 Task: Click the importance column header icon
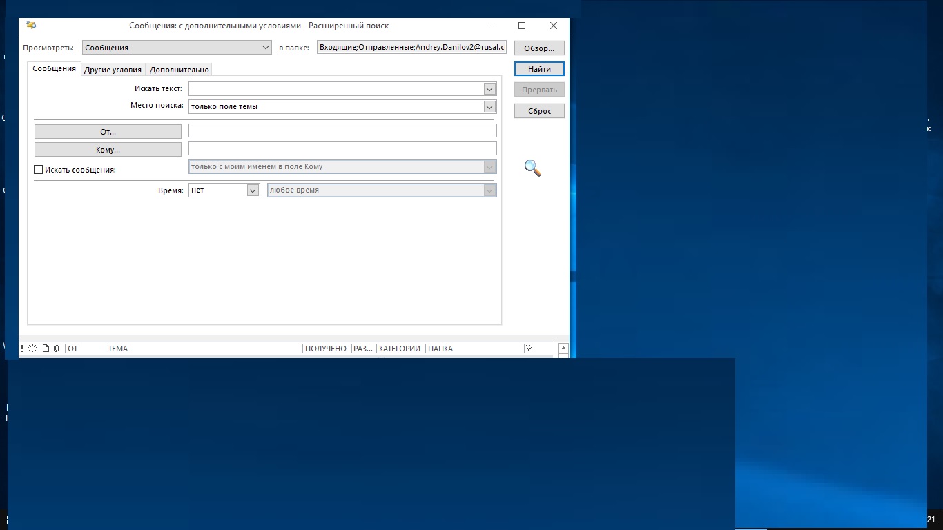click(x=22, y=349)
